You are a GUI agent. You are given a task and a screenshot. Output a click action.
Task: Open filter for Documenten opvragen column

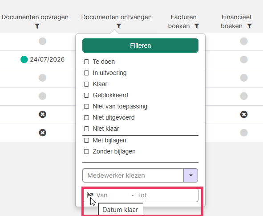(37, 26)
